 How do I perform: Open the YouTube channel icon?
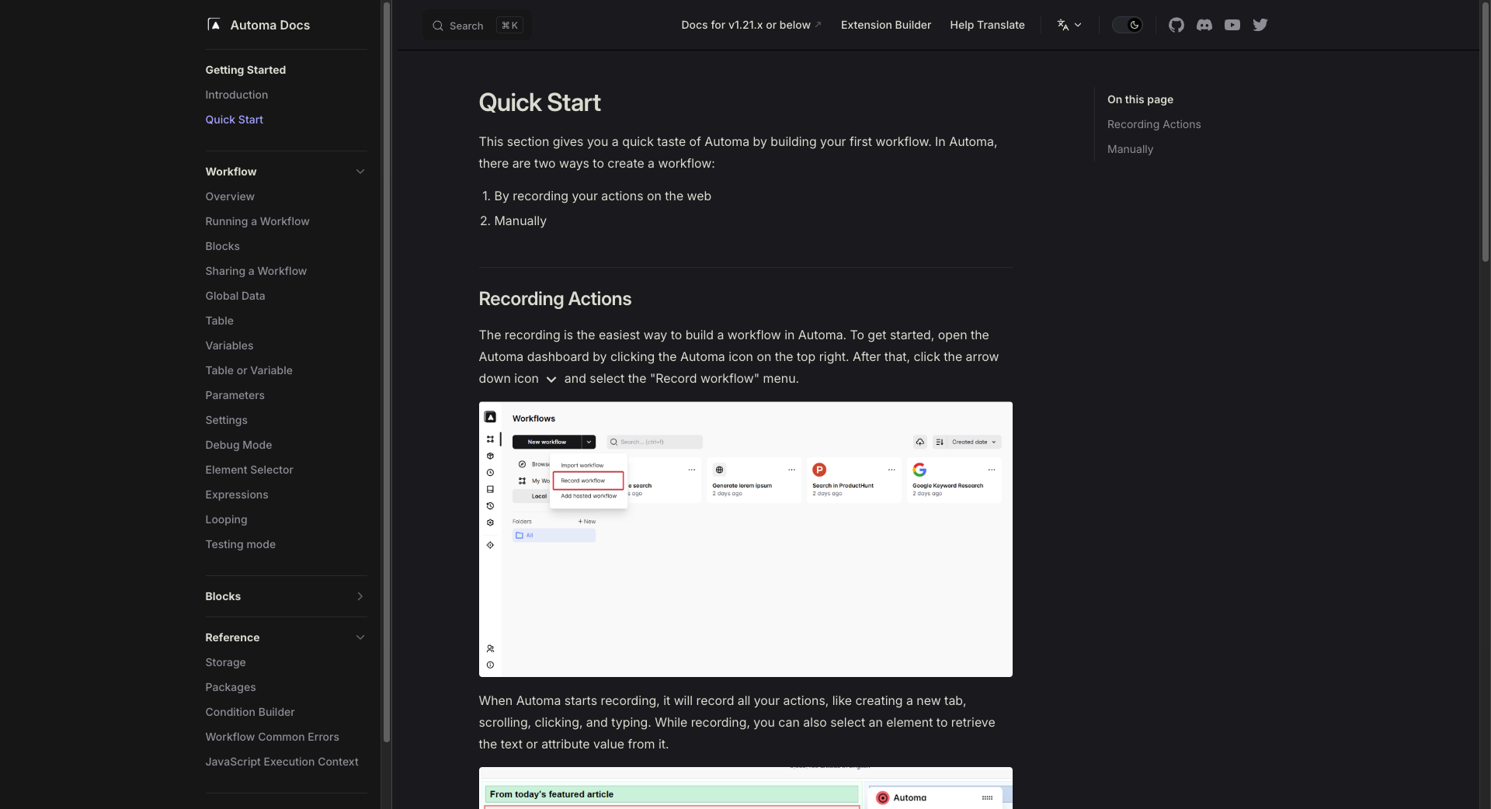tap(1232, 25)
